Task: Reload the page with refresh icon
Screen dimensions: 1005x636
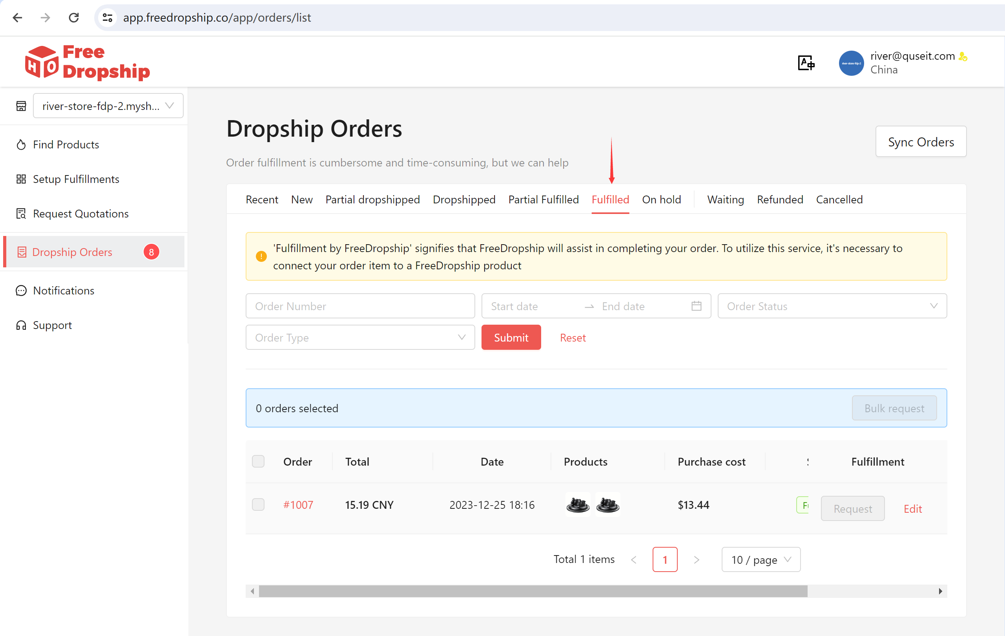Action: pyautogui.click(x=74, y=18)
